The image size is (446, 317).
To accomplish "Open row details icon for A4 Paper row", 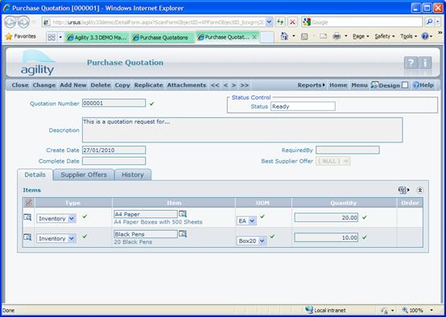I will pyautogui.click(x=27, y=217).
